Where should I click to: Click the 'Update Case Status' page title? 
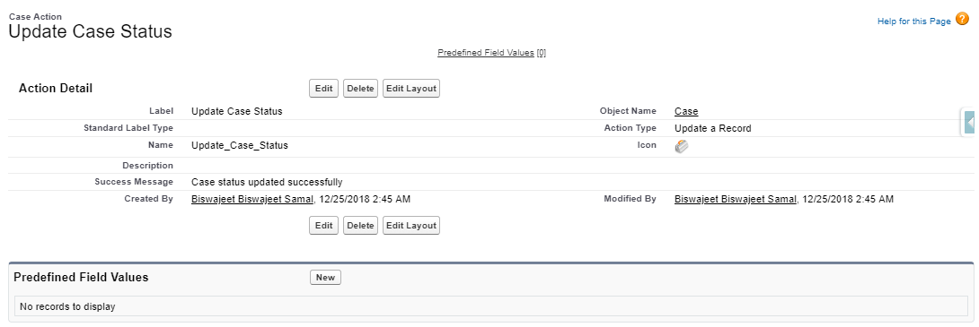[x=91, y=32]
